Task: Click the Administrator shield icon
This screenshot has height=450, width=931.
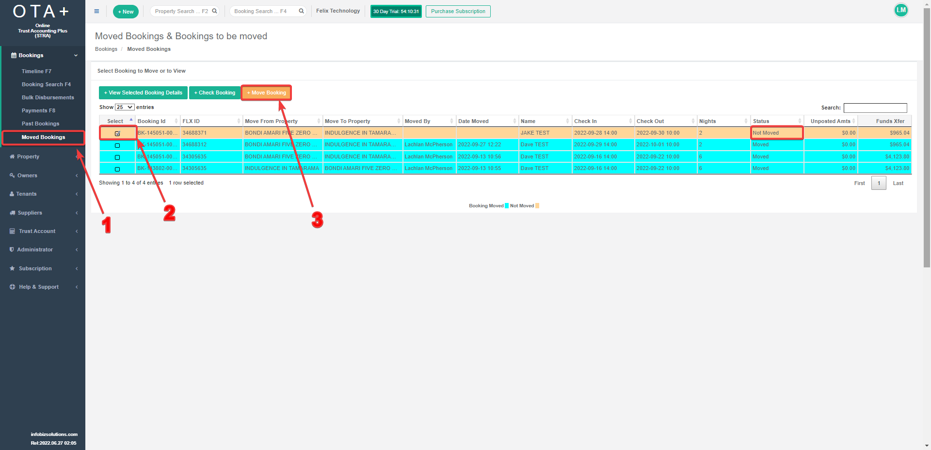Action: 12,249
